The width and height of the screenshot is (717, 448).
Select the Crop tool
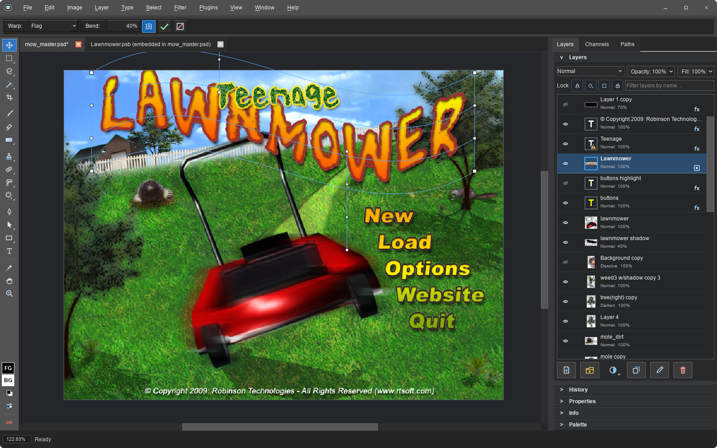coord(9,98)
